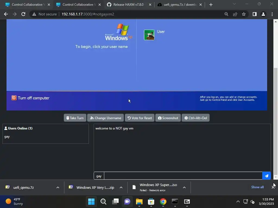Screen dimensions: 278x208
Task: Open the Teams Chat taskbar icon
Action: click(x=127, y=201)
